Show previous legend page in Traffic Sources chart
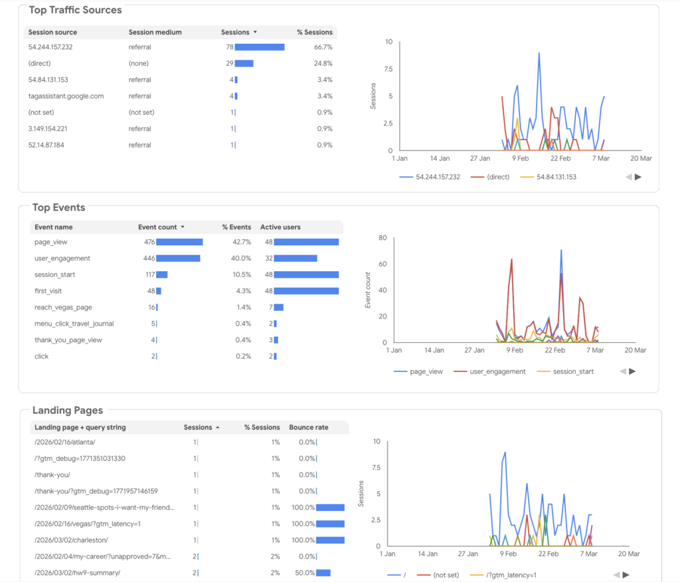This screenshot has height=582, width=680. coord(628,177)
